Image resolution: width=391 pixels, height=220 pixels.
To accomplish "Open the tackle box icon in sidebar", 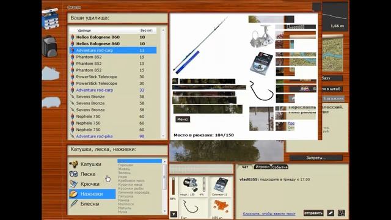I will (51, 18).
